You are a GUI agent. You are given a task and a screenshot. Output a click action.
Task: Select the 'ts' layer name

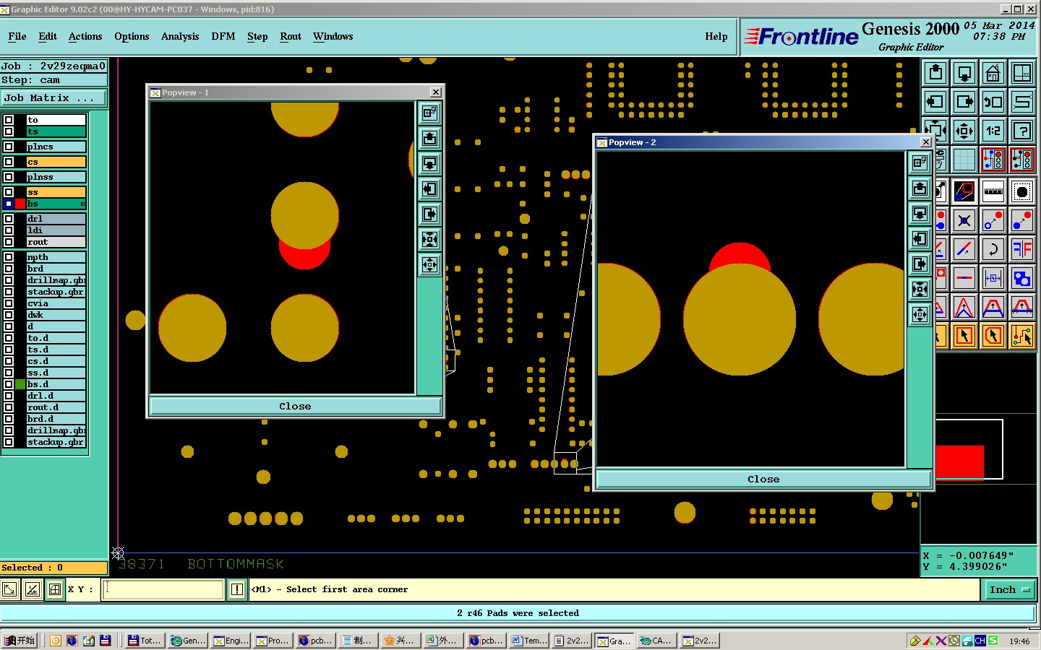(56, 131)
